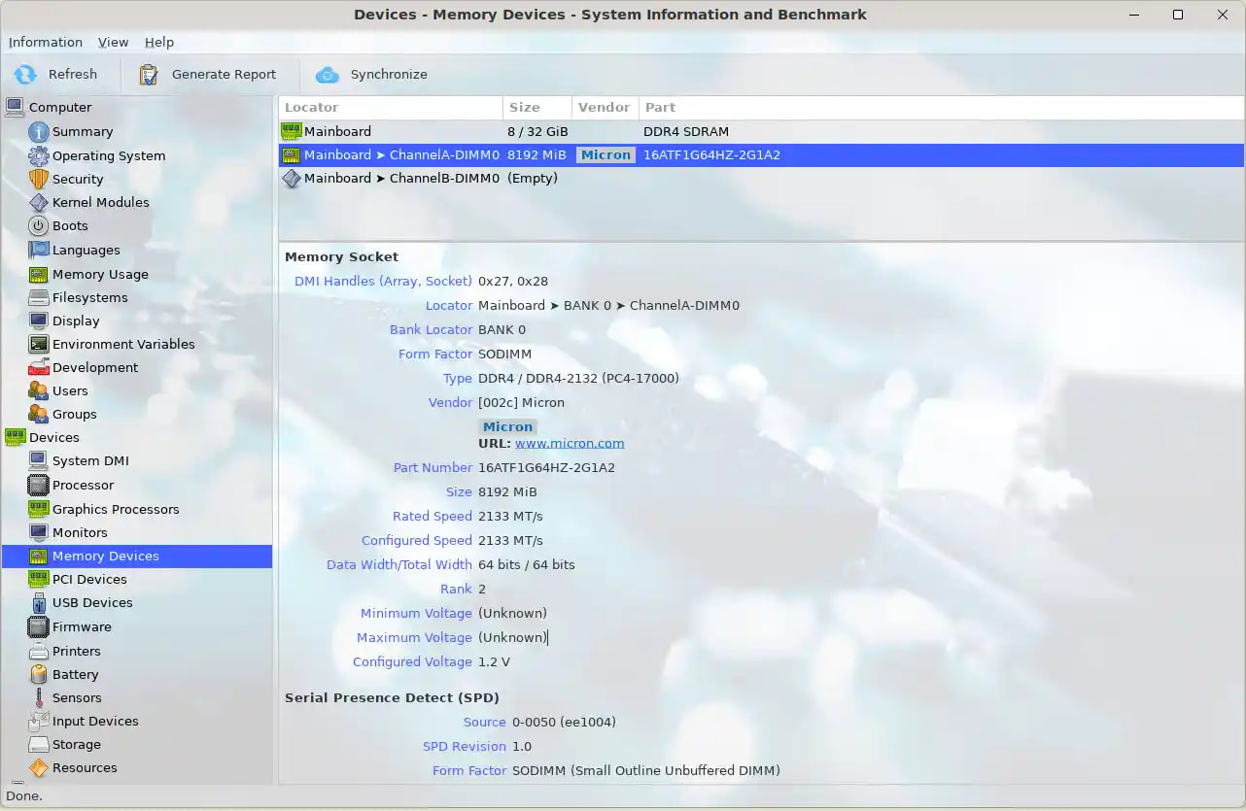Image resolution: width=1246 pixels, height=811 pixels.
Task: Open the Information menu
Action: coord(46,42)
